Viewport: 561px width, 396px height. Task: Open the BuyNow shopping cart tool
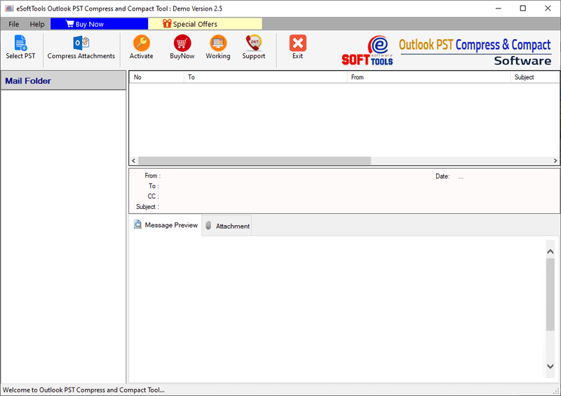[x=182, y=47]
